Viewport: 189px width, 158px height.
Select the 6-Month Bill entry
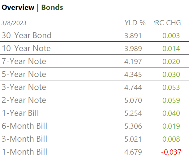point(24,126)
